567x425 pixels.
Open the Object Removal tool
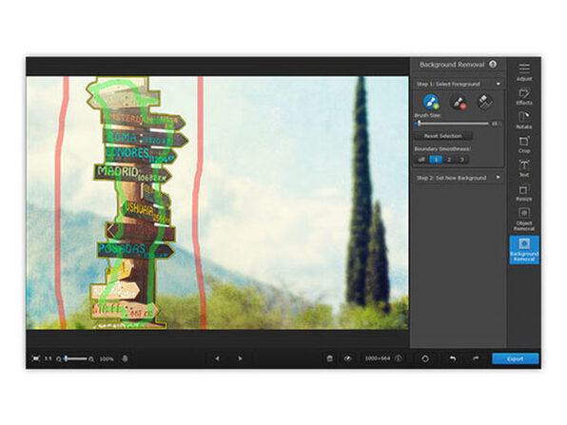524,219
